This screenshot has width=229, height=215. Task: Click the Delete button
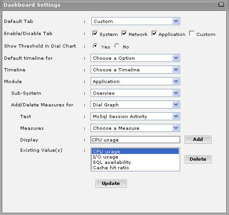coord(198,159)
